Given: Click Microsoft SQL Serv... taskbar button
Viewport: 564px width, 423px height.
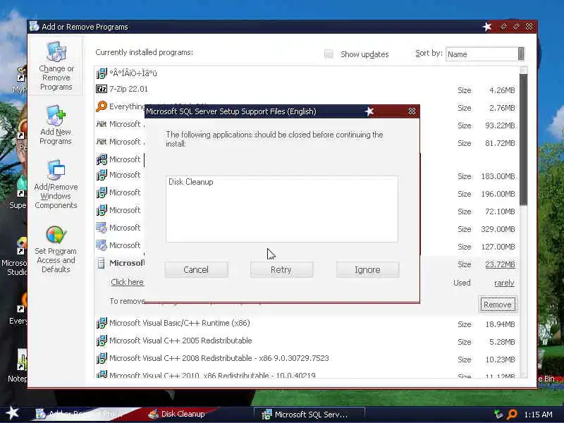Looking at the screenshot, I should [x=309, y=415].
